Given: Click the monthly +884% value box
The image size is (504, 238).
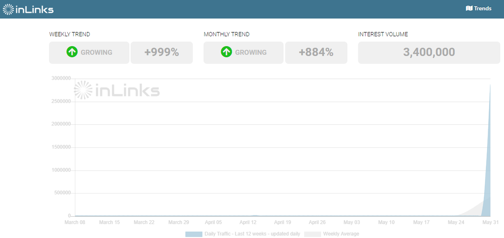Looking at the screenshot, I should [316, 52].
